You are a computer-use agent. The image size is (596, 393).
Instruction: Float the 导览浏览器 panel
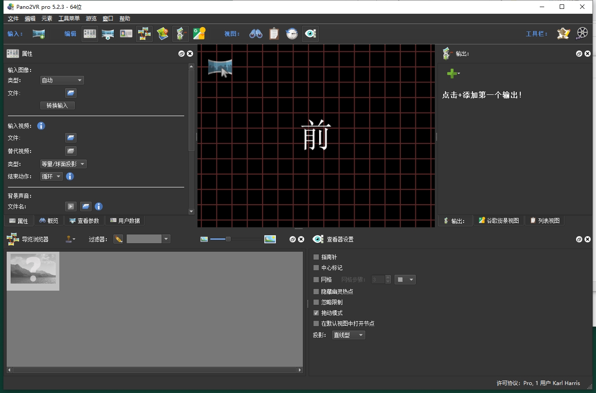pos(293,239)
